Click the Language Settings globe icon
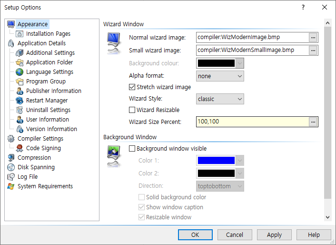 point(20,72)
